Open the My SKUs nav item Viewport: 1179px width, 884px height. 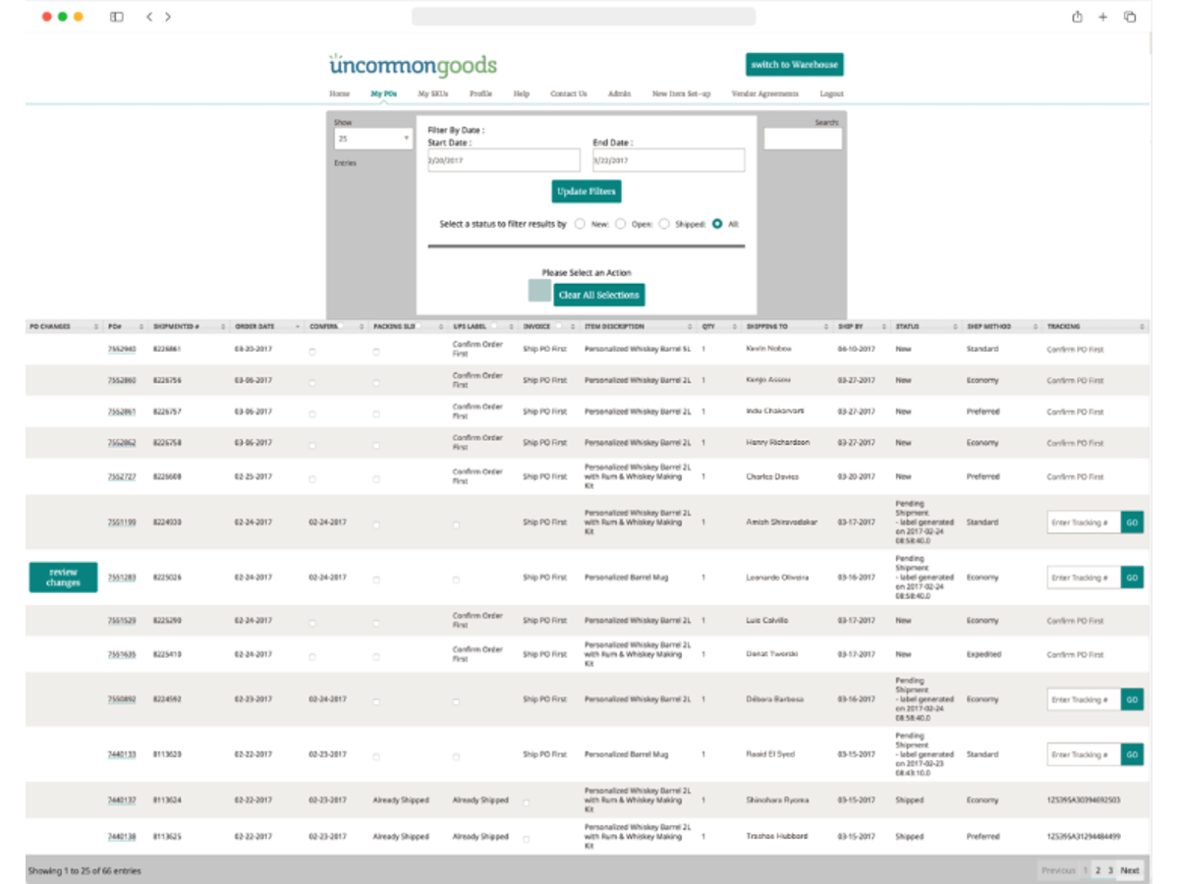coord(433,94)
